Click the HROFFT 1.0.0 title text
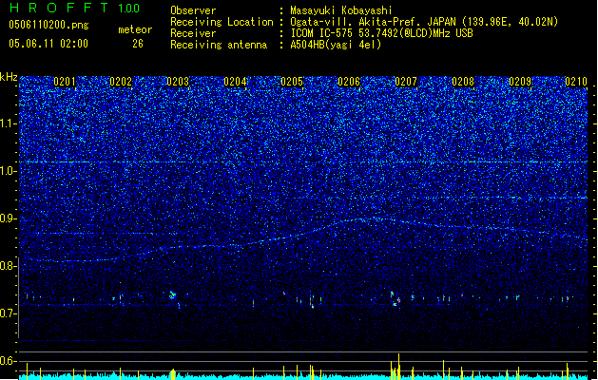Screen dimensions: 598x380 74,8
